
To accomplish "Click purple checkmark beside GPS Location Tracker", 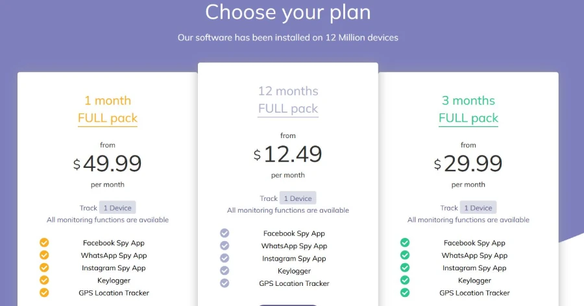I will (225, 283).
